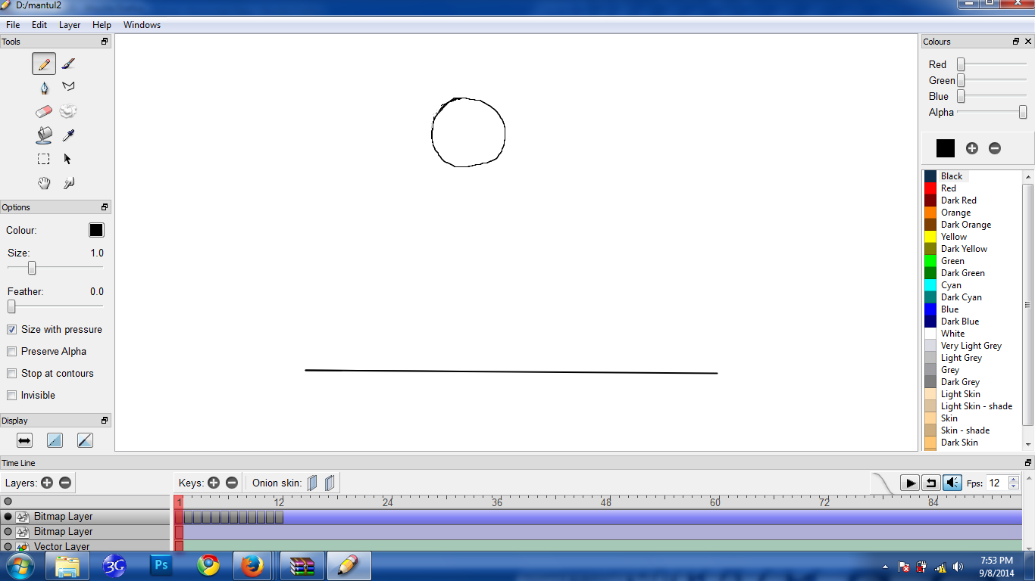Click the current colour black swatch

click(x=946, y=148)
